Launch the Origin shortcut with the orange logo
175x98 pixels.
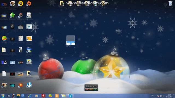tap(29, 4)
